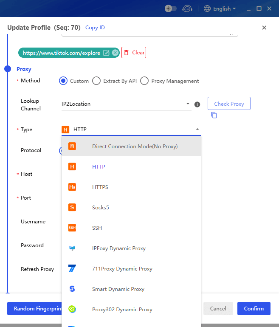Select the Custom proxy method

tap(63, 81)
